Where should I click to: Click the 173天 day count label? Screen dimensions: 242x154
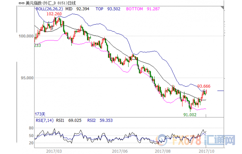40,114
